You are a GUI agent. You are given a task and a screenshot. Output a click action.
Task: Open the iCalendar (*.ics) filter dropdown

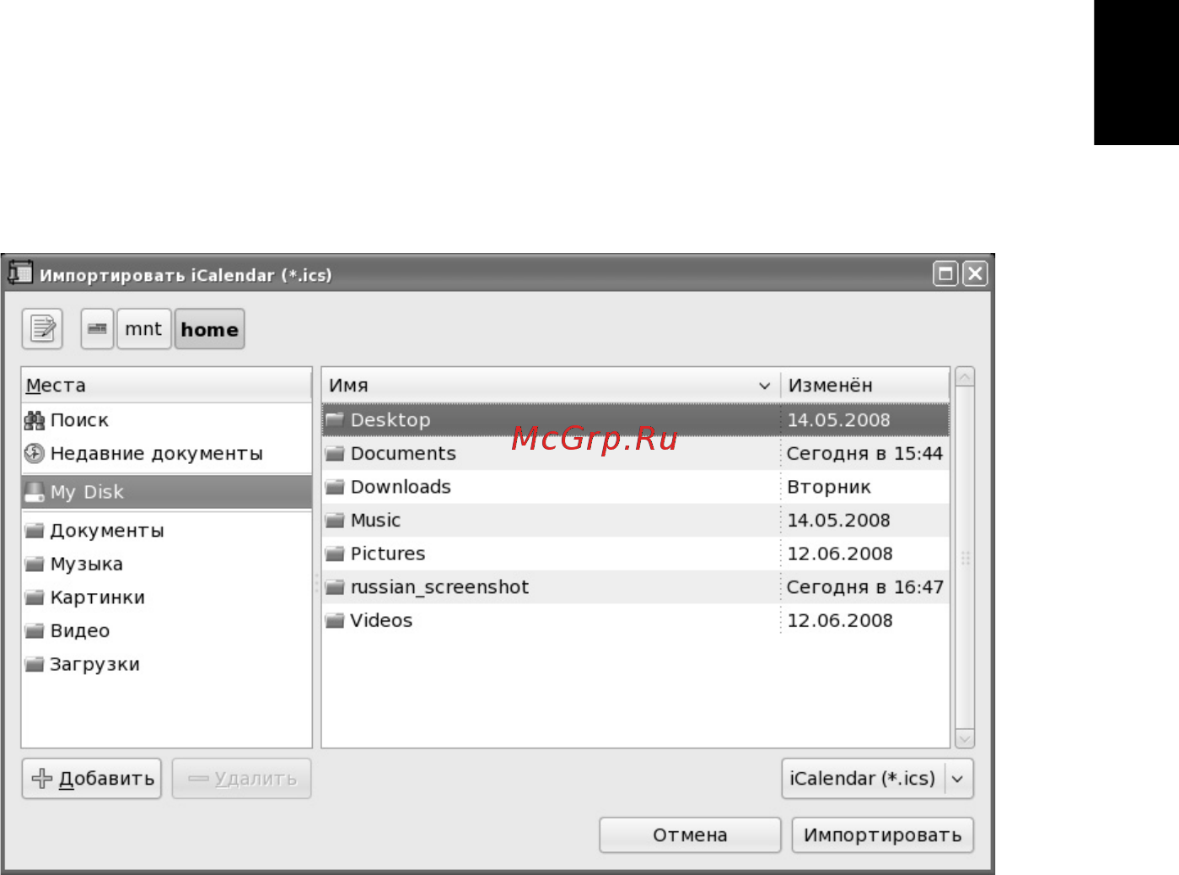click(x=877, y=779)
